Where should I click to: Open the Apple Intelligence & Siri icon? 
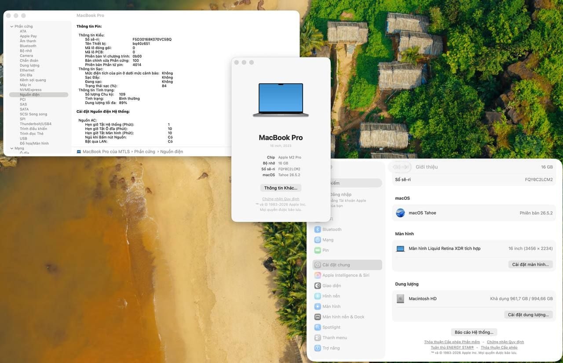pos(318,275)
